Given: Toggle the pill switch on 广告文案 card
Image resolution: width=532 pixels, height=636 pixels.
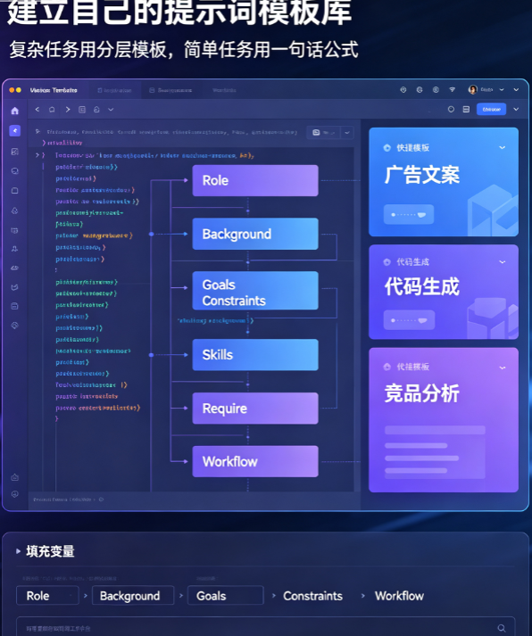Looking at the screenshot, I should coord(409,215).
